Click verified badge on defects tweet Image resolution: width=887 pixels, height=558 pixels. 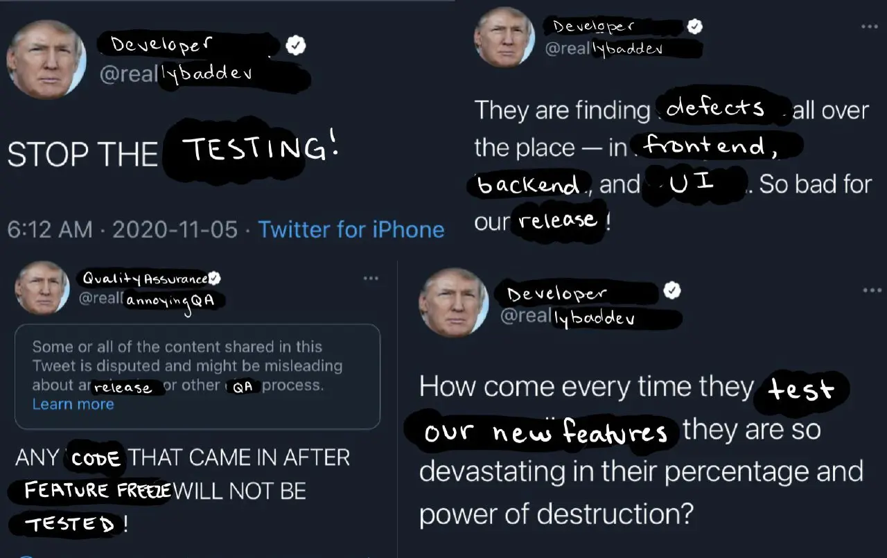tap(694, 27)
